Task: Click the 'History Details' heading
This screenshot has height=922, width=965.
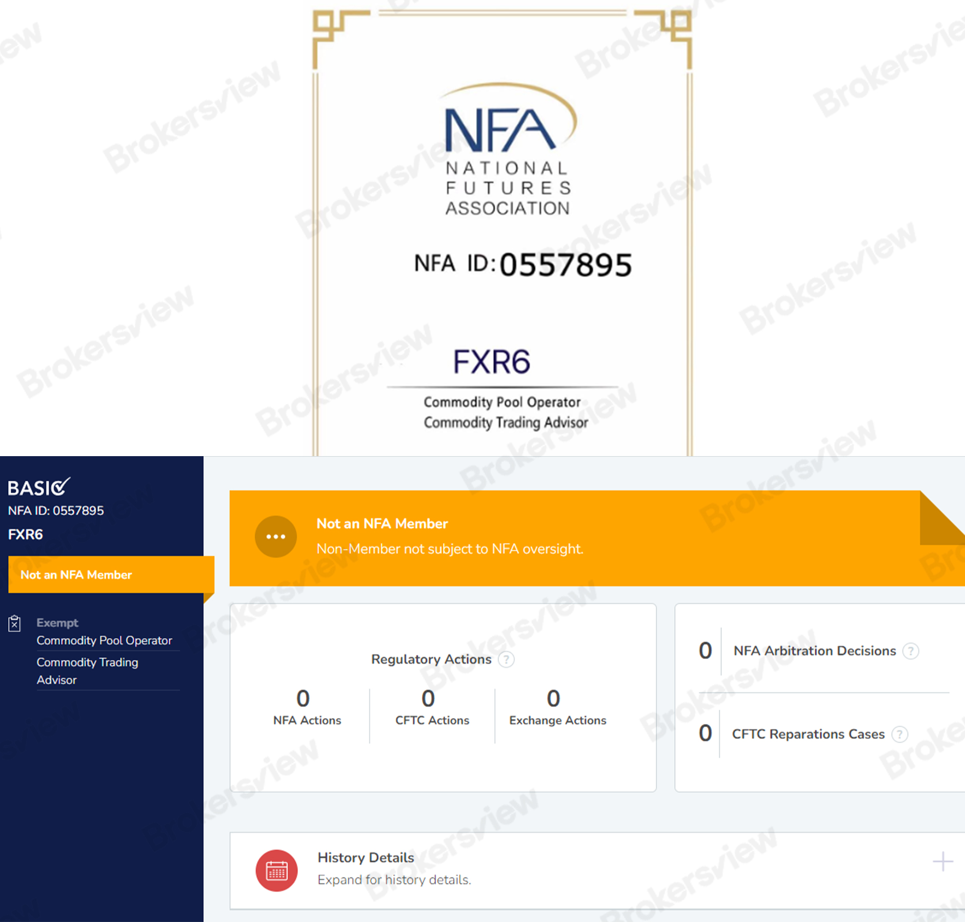Action: click(366, 857)
